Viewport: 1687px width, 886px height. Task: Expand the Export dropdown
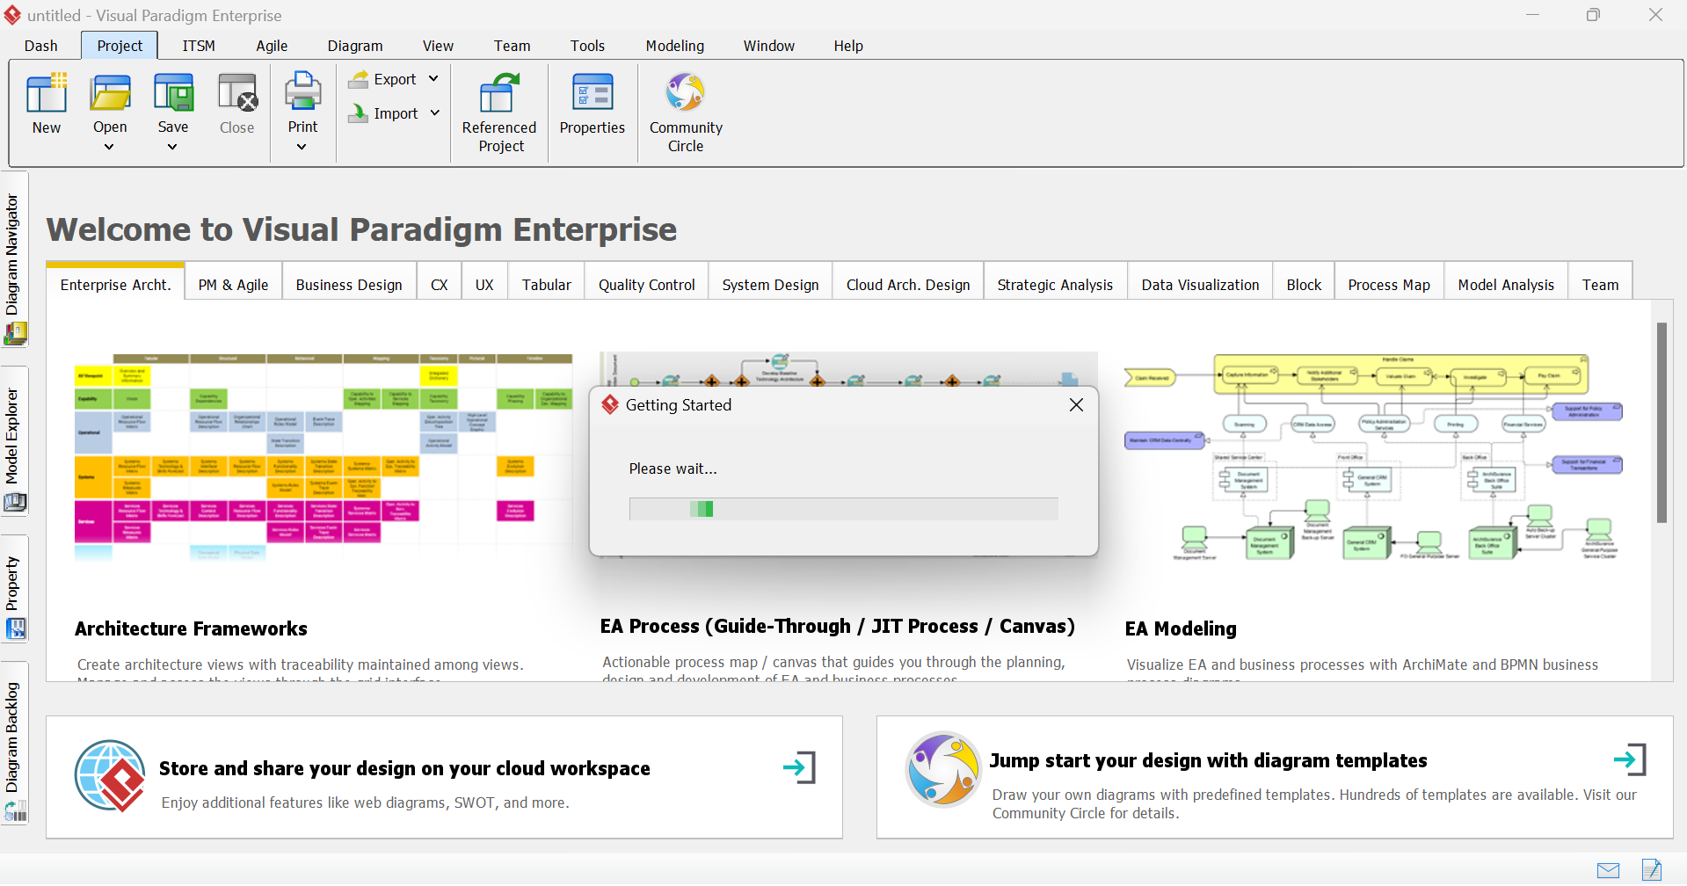coord(433,79)
